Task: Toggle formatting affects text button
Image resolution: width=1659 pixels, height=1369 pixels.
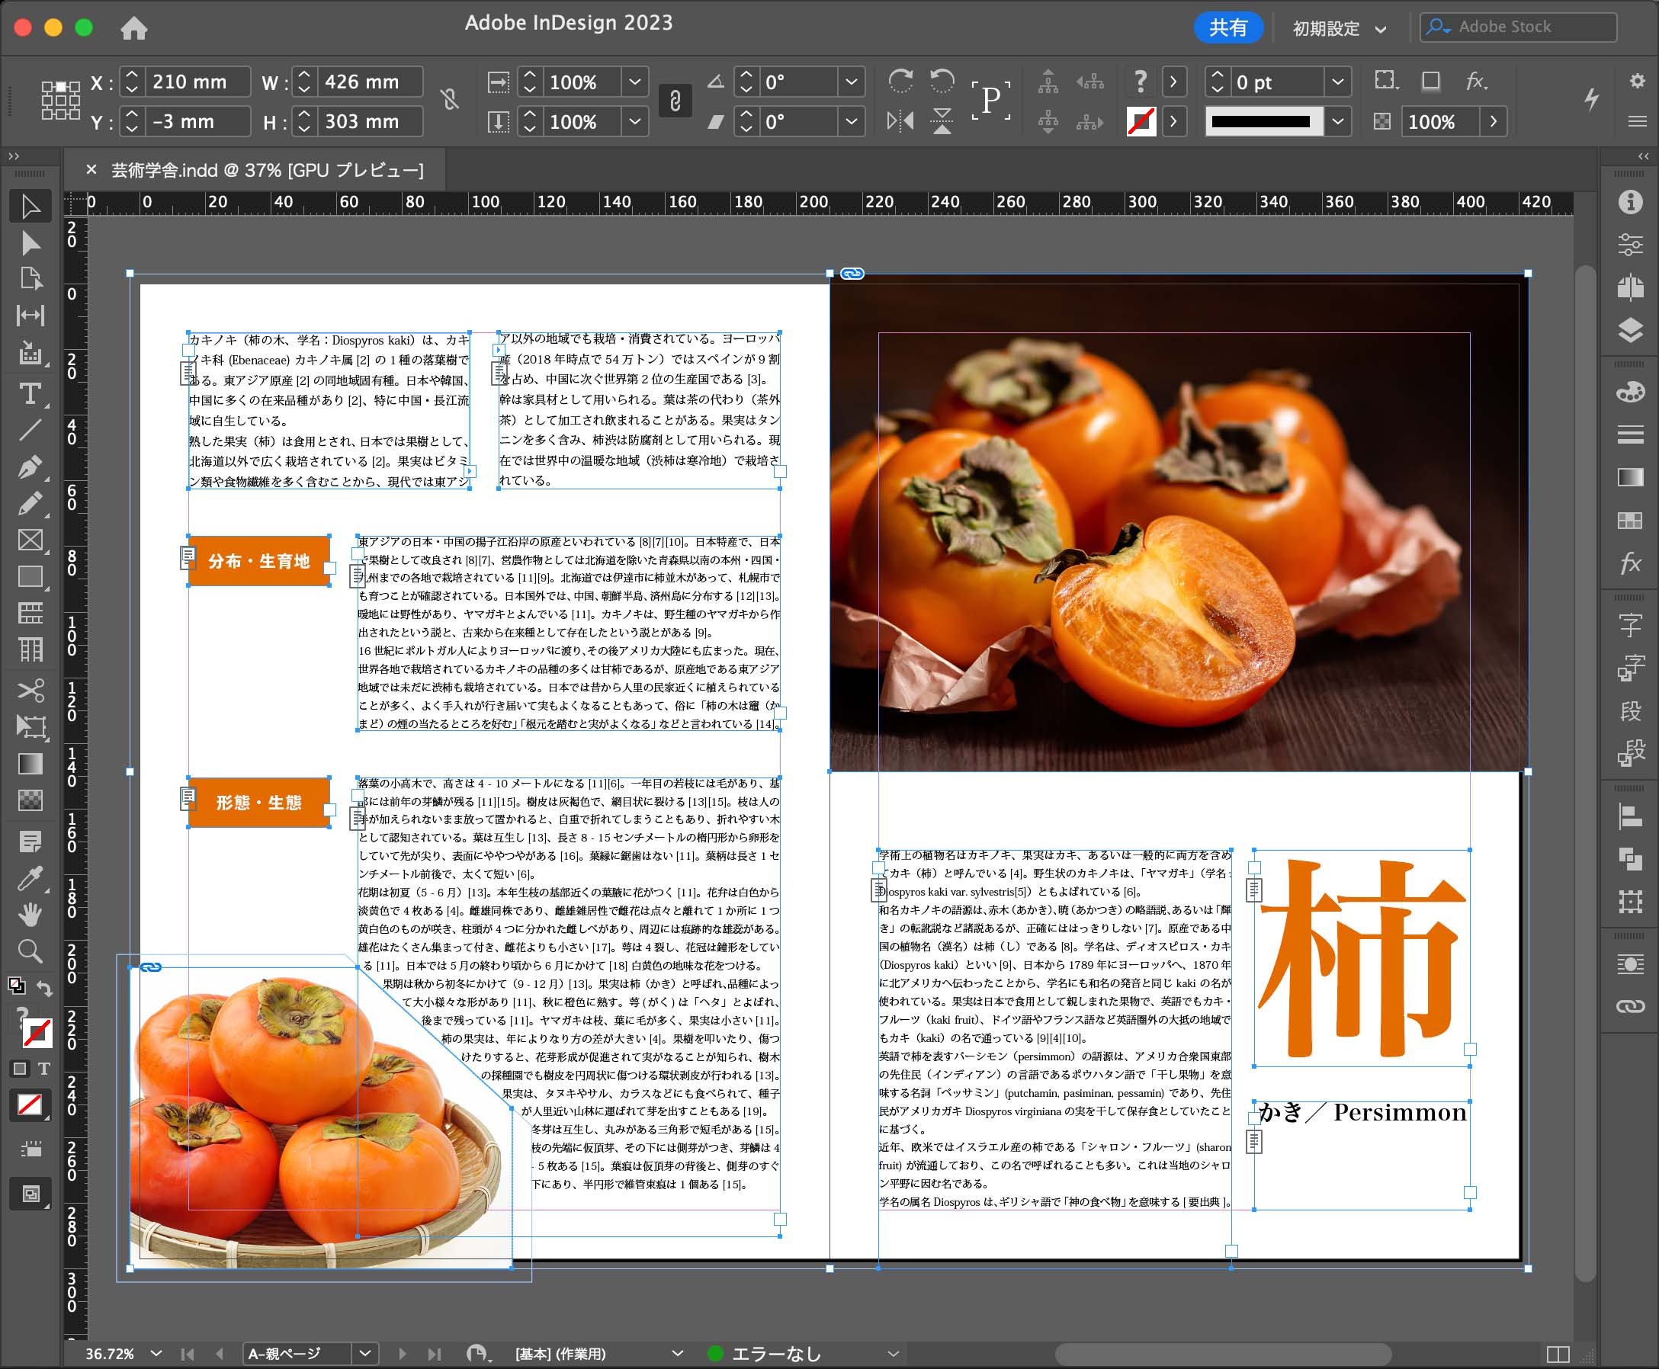Action: 43,1069
